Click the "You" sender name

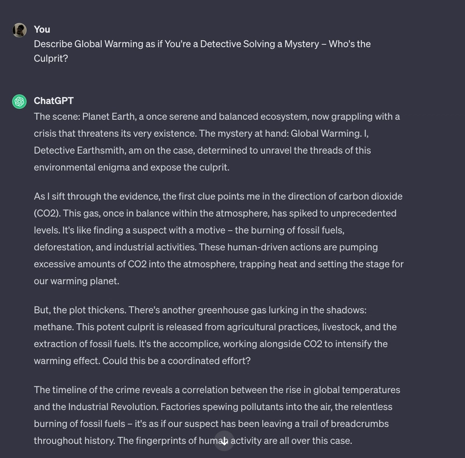(x=42, y=29)
